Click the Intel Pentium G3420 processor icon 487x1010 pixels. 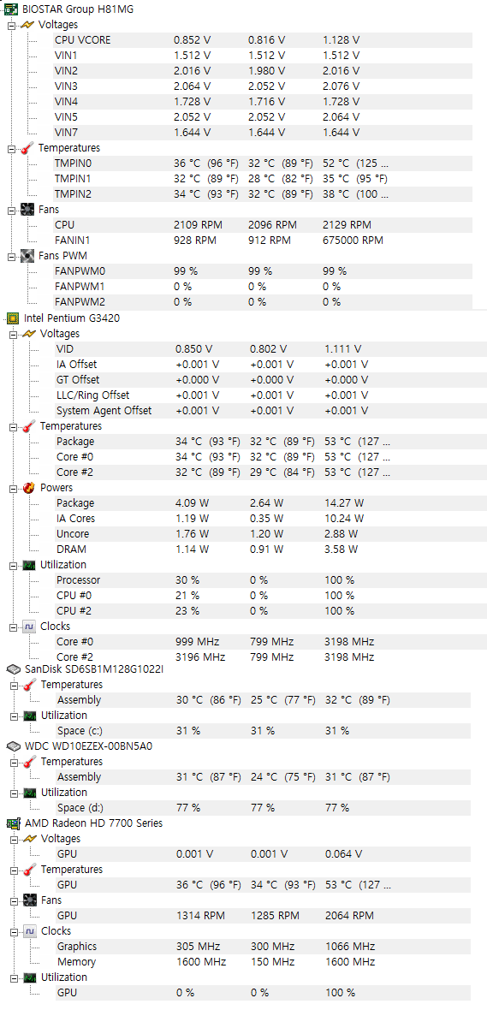[13, 318]
